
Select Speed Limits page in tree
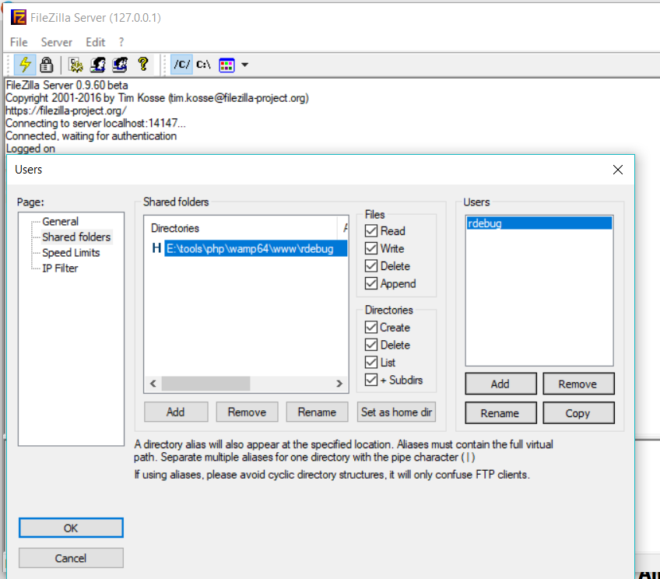71,252
